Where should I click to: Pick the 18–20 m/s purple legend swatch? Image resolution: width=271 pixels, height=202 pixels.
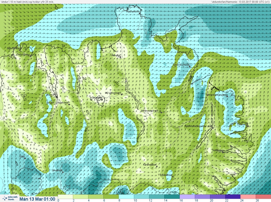click(x=202, y=197)
